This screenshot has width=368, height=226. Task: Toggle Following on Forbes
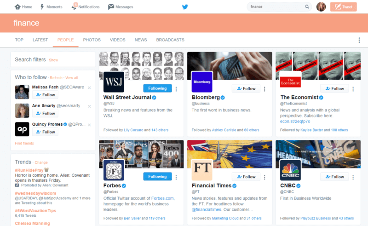pos(157,176)
